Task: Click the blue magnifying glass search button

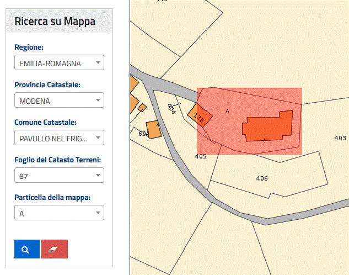Action: coord(26,249)
